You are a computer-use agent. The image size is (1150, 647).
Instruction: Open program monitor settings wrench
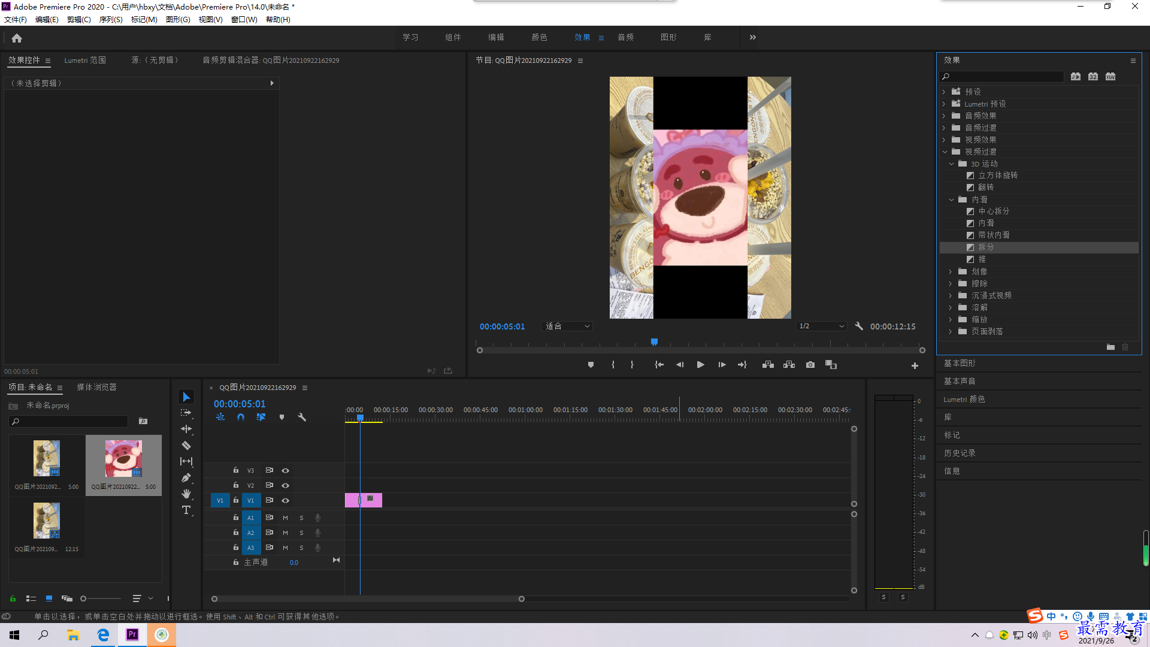coord(859,326)
